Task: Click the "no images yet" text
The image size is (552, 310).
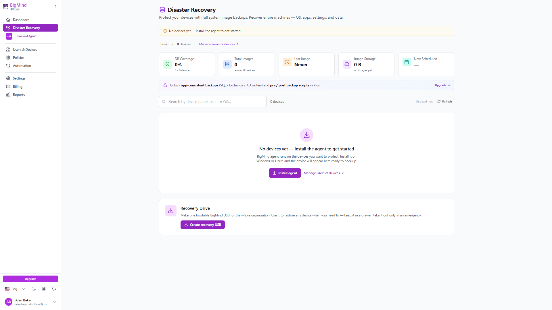Action: (363, 70)
